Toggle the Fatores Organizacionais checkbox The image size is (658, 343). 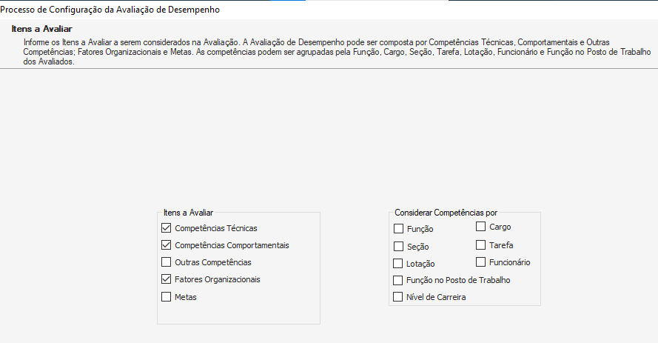click(166, 280)
